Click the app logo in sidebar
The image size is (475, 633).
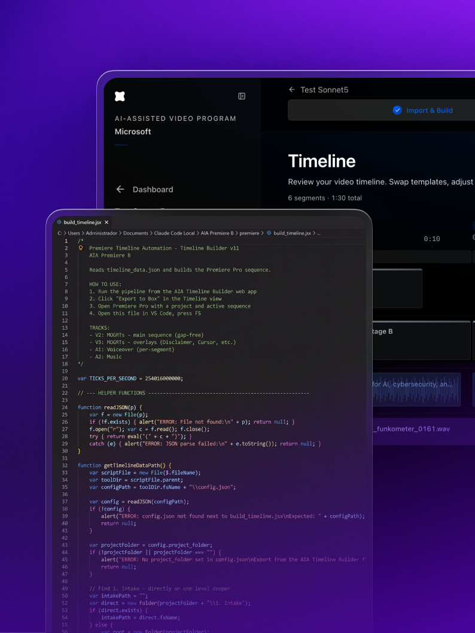[x=120, y=96]
